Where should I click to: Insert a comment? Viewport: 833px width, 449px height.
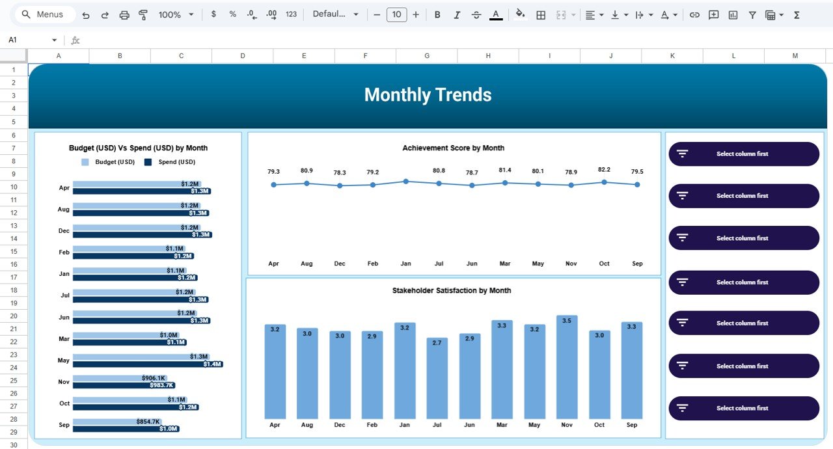click(x=713, y=14)
